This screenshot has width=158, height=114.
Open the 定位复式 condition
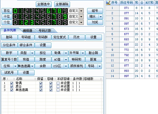(x=60, y=37)
